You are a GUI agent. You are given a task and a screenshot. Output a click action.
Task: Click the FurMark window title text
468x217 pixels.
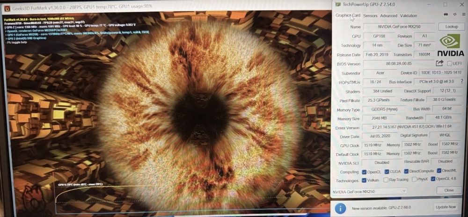(82, 6)
